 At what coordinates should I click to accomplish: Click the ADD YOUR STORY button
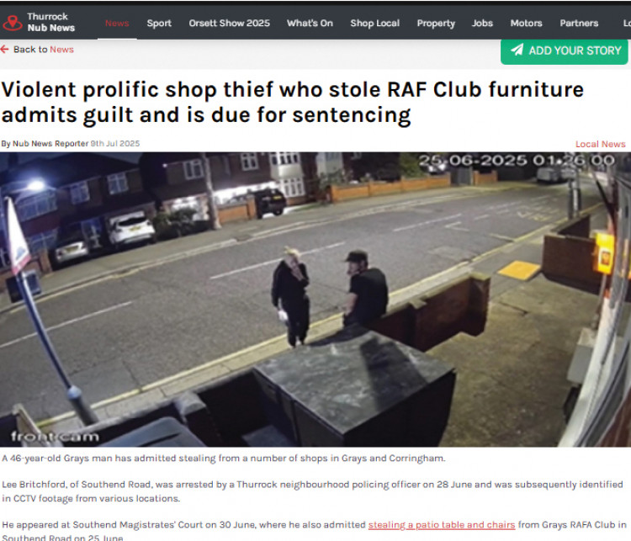tap(565, 51)
